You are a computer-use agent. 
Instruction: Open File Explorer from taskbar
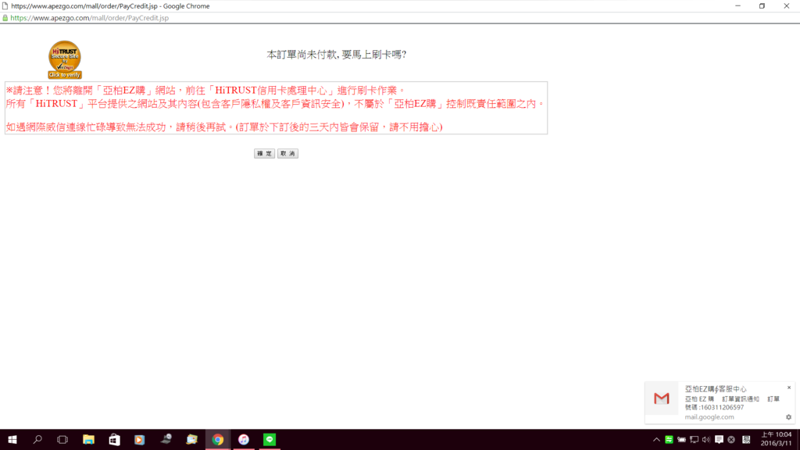click(88, 439)
